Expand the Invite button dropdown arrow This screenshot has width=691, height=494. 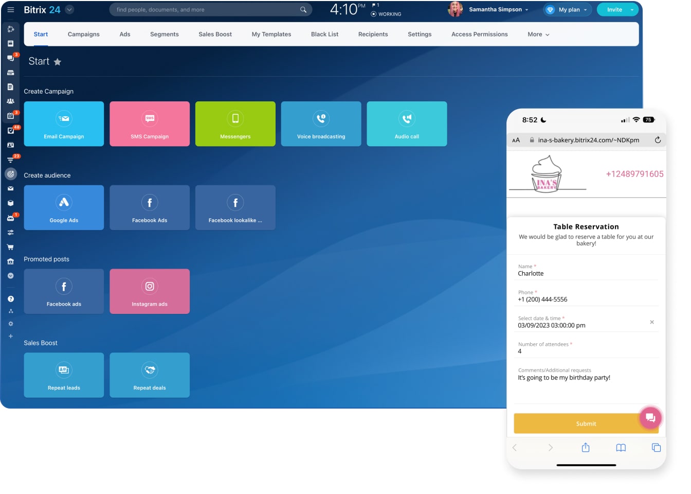pos(632,9)
